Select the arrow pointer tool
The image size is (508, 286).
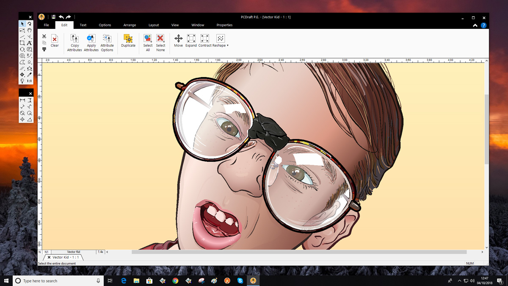(22, 24)
